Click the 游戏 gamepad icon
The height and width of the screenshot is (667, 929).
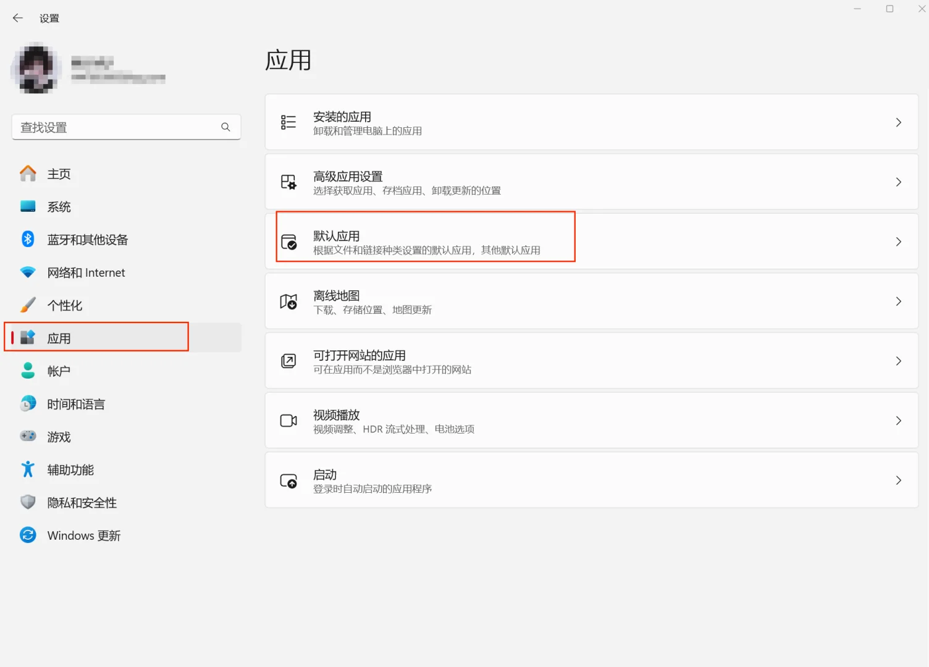click(28, 436)
